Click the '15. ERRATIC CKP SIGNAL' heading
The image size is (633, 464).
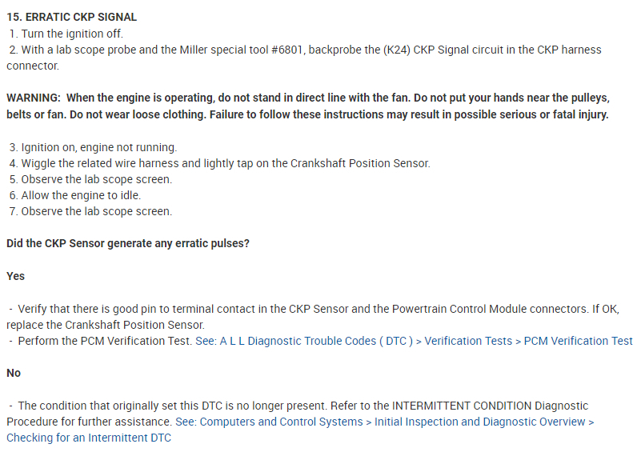pyautogui.click(x=72, y=17)
